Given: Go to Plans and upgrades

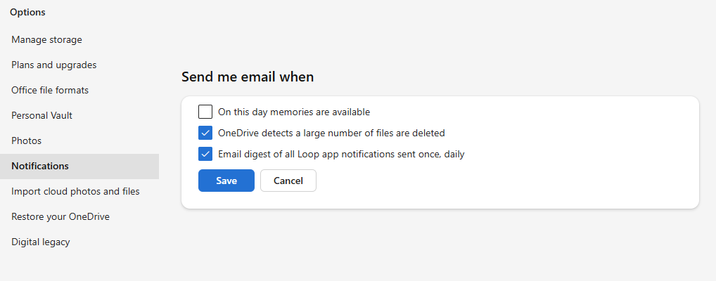Looking at the screenshot, I should click(53, 65).
